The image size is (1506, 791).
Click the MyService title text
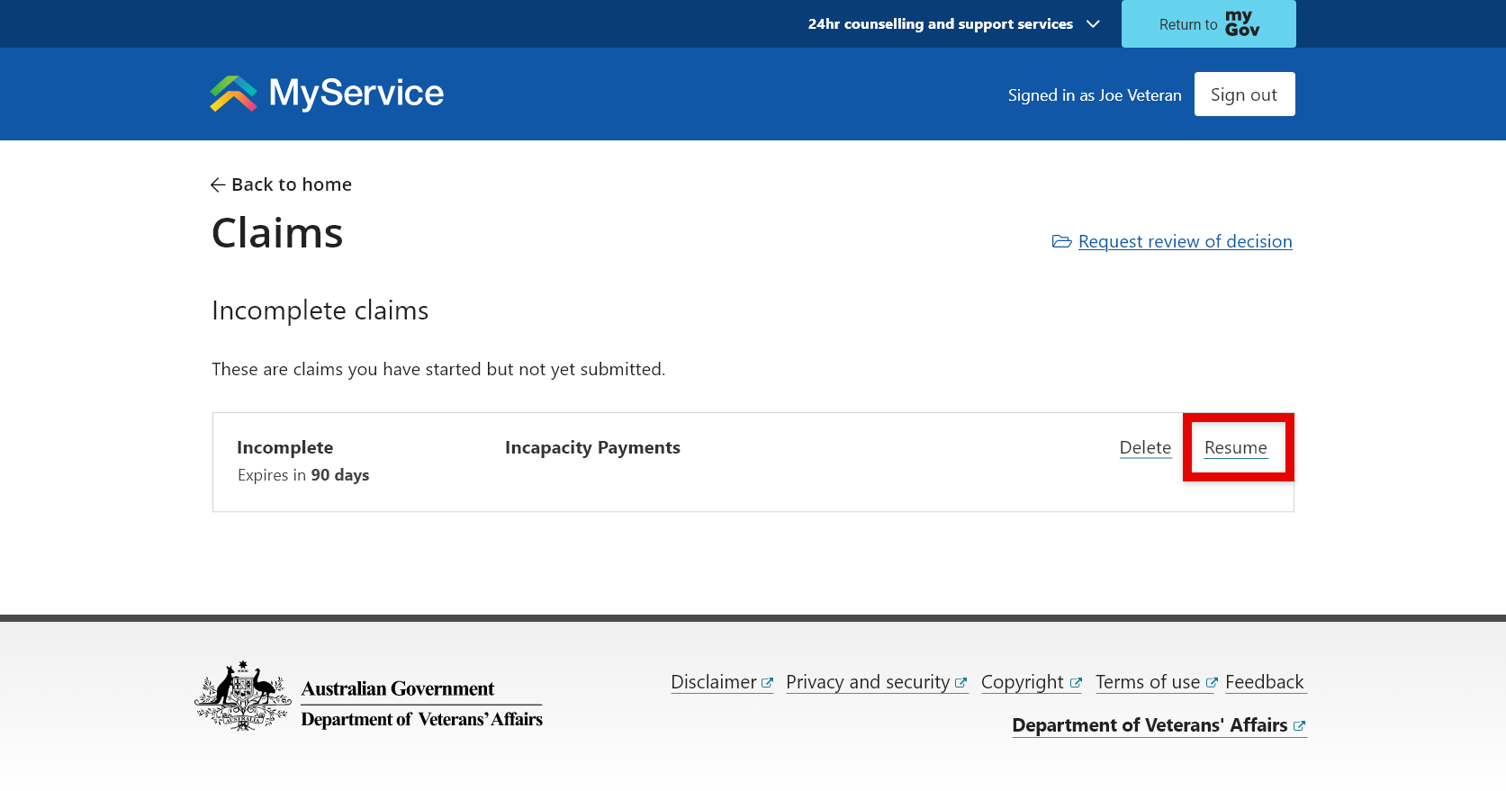[x=356, y=93]
